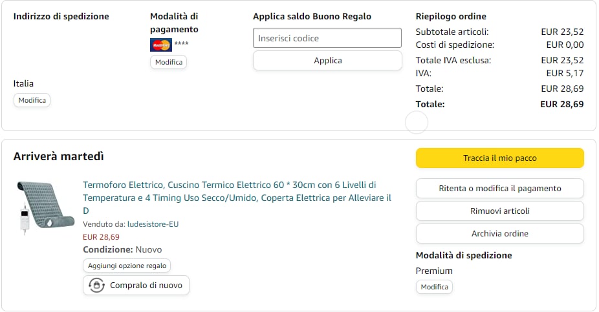Image resolution: width=599 pixels, height=312 pixels.
Task: Click the Mastercard payment card icon
Action: 160,45
